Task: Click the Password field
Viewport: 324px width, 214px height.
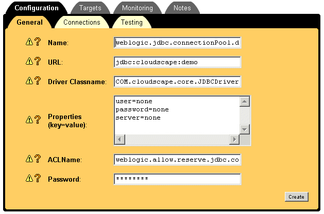Action: (x=177, y=179)
